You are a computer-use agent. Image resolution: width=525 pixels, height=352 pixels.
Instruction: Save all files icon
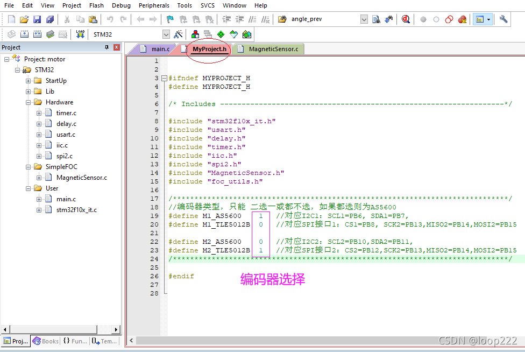coord(50,19)
